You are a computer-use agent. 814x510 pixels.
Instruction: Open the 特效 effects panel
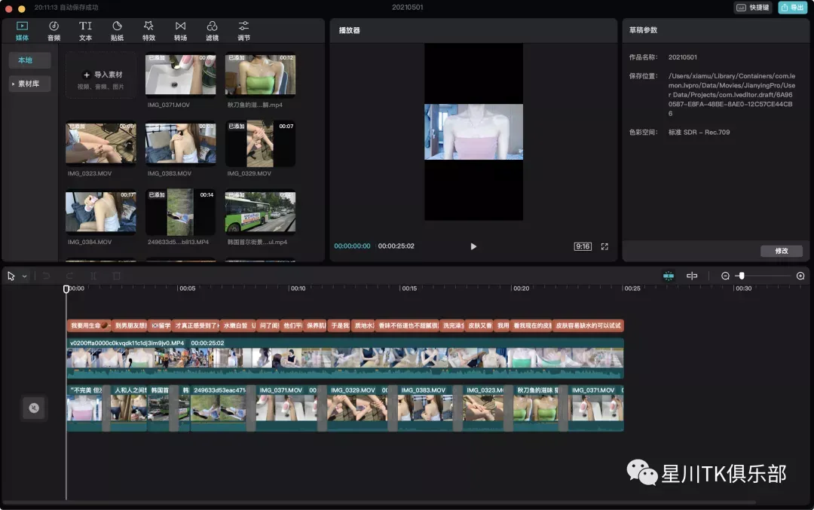(x=148, y=31)
